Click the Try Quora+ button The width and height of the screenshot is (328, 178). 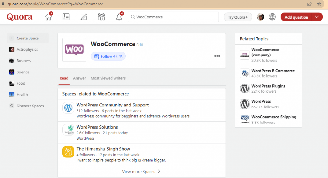[238, 17]
